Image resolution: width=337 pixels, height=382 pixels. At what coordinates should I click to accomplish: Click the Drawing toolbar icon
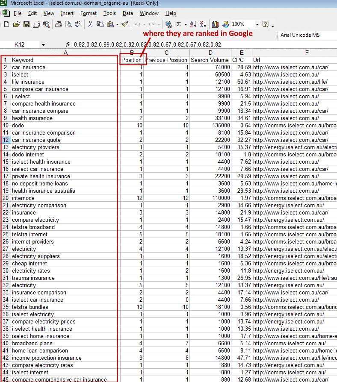[x=225, y=24]
